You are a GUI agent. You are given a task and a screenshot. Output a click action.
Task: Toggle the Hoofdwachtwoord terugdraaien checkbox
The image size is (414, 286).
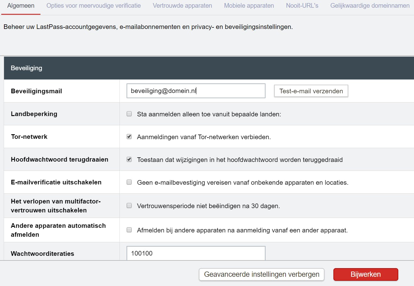tap(129, 159)
